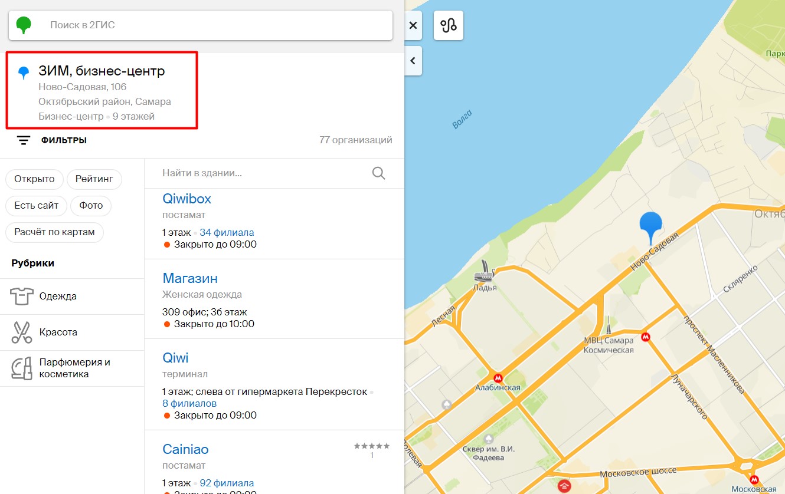Open the '92 филиала' link
Image resolution: width=785 pixels, height=494 pixels.
[x=227, y=483]
